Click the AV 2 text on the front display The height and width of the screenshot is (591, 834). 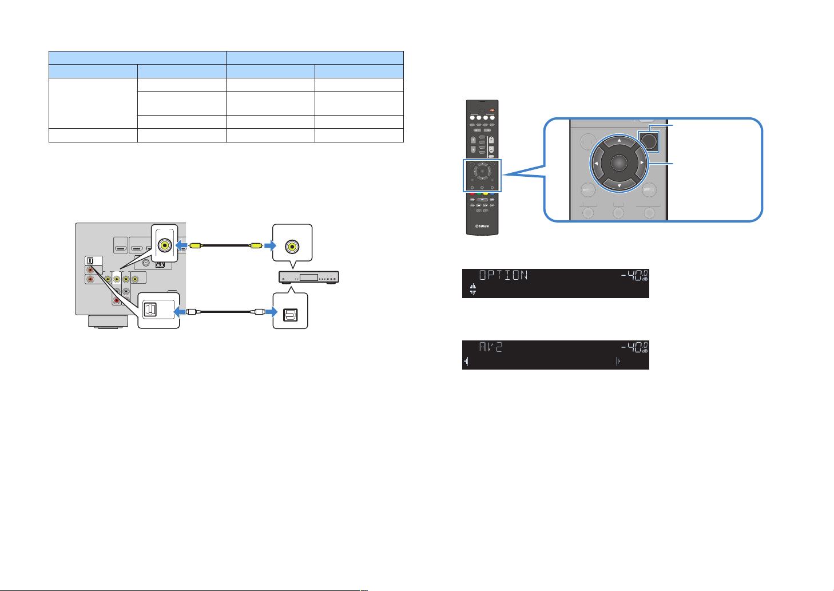pyautogui.click(x=491, y=347)
